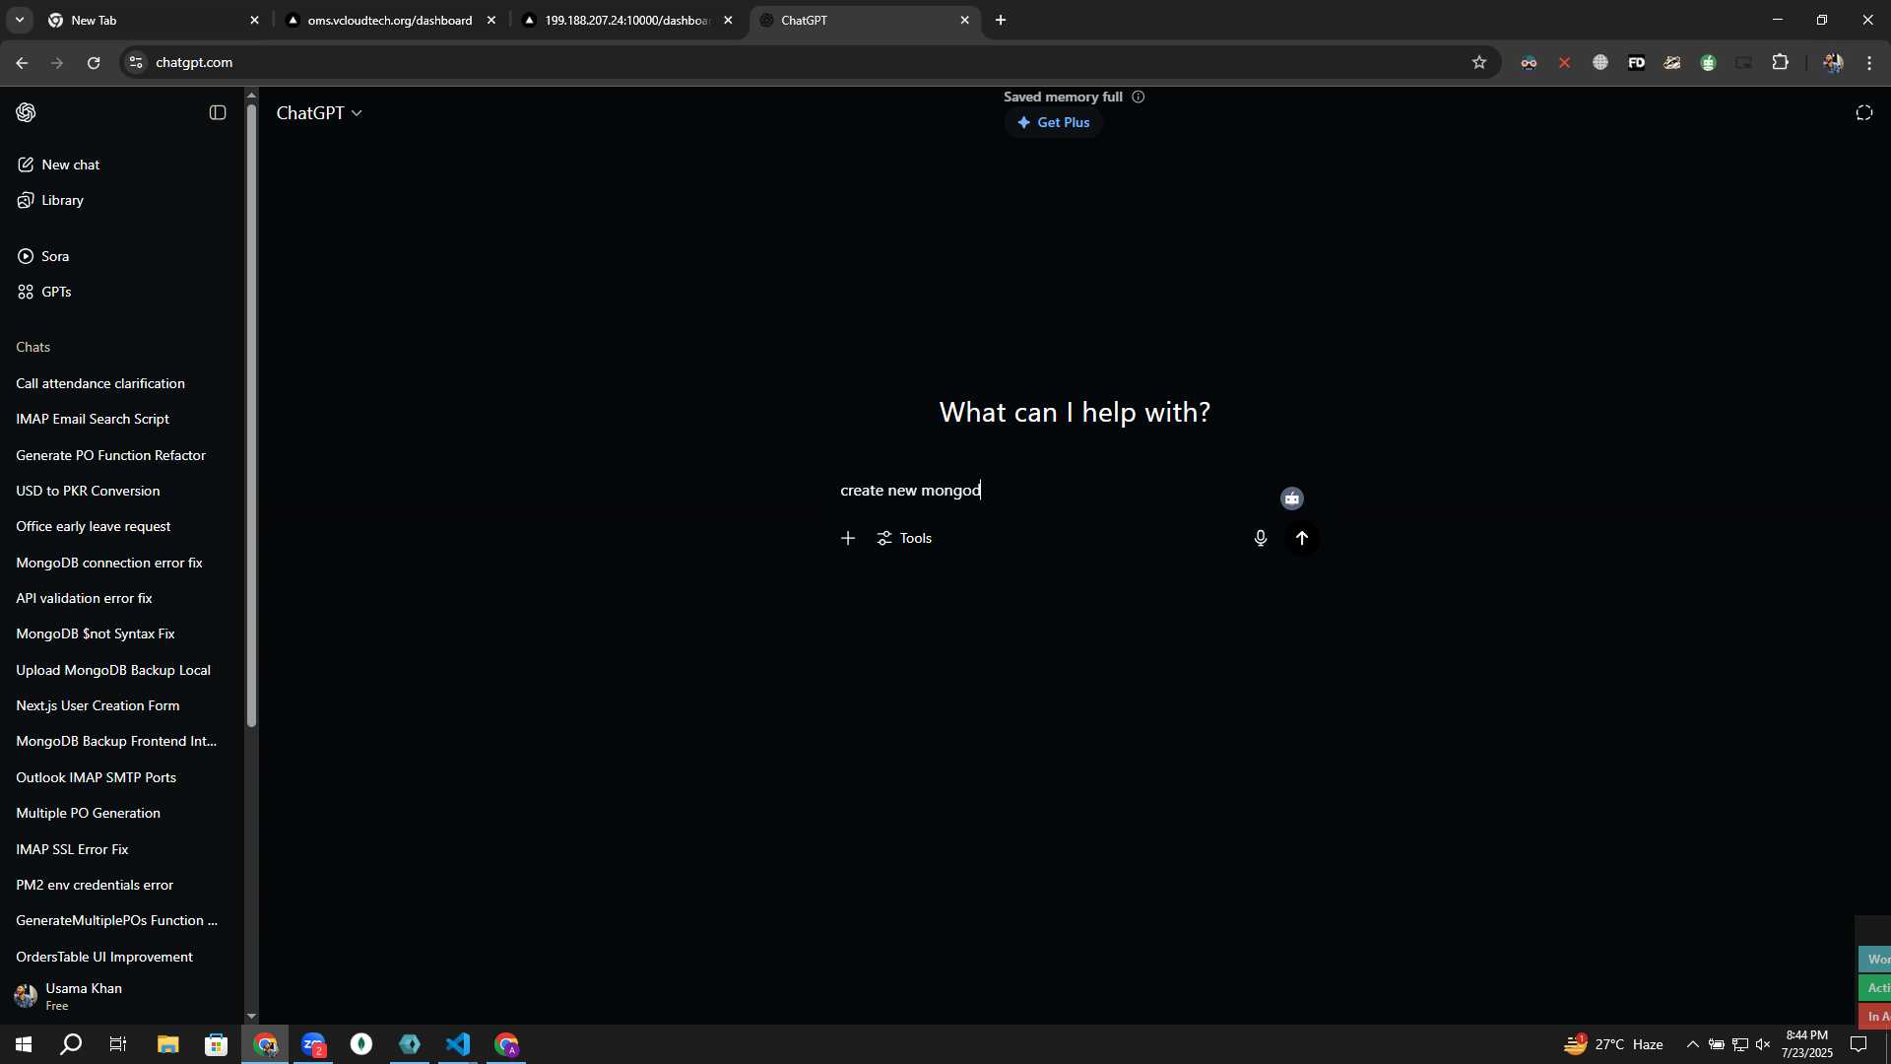Open chat 'IMAP SSL Error Fix'
This screenshot has width=1891, height=1064.
[72, 849]
